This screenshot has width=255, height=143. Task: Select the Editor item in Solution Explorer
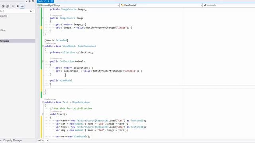click(x=3, y=30)
